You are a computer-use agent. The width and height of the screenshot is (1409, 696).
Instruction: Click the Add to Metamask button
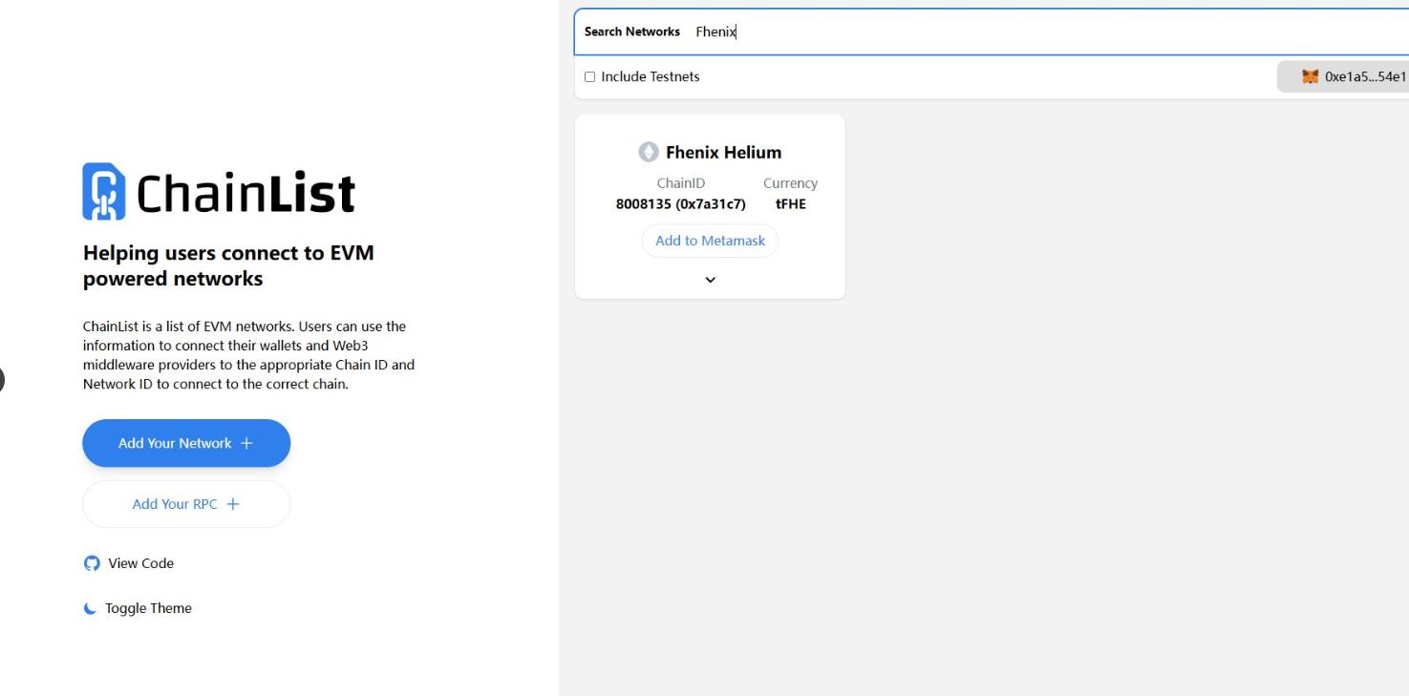pos(710,241)
